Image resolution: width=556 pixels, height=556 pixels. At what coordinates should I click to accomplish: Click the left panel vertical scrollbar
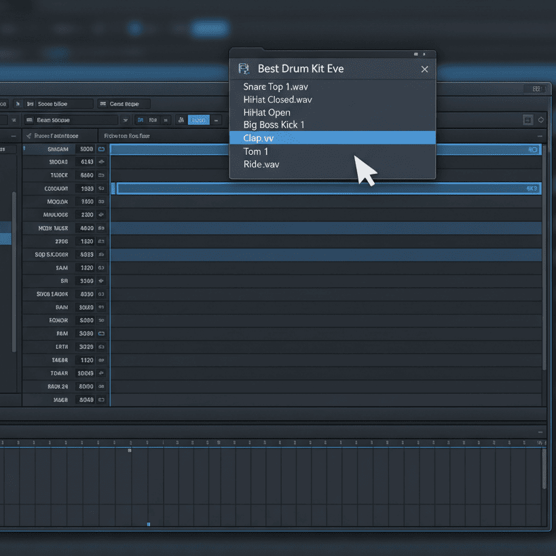pyautogui.click(x=13, y=272)
